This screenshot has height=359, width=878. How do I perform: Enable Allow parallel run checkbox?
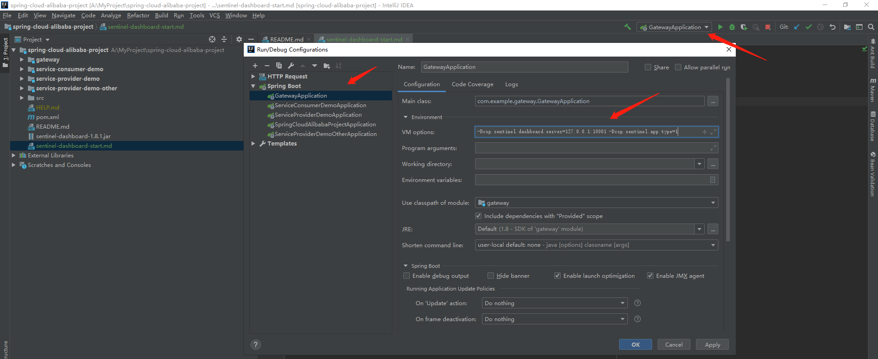pyautogui.click(x=678, y=67)
